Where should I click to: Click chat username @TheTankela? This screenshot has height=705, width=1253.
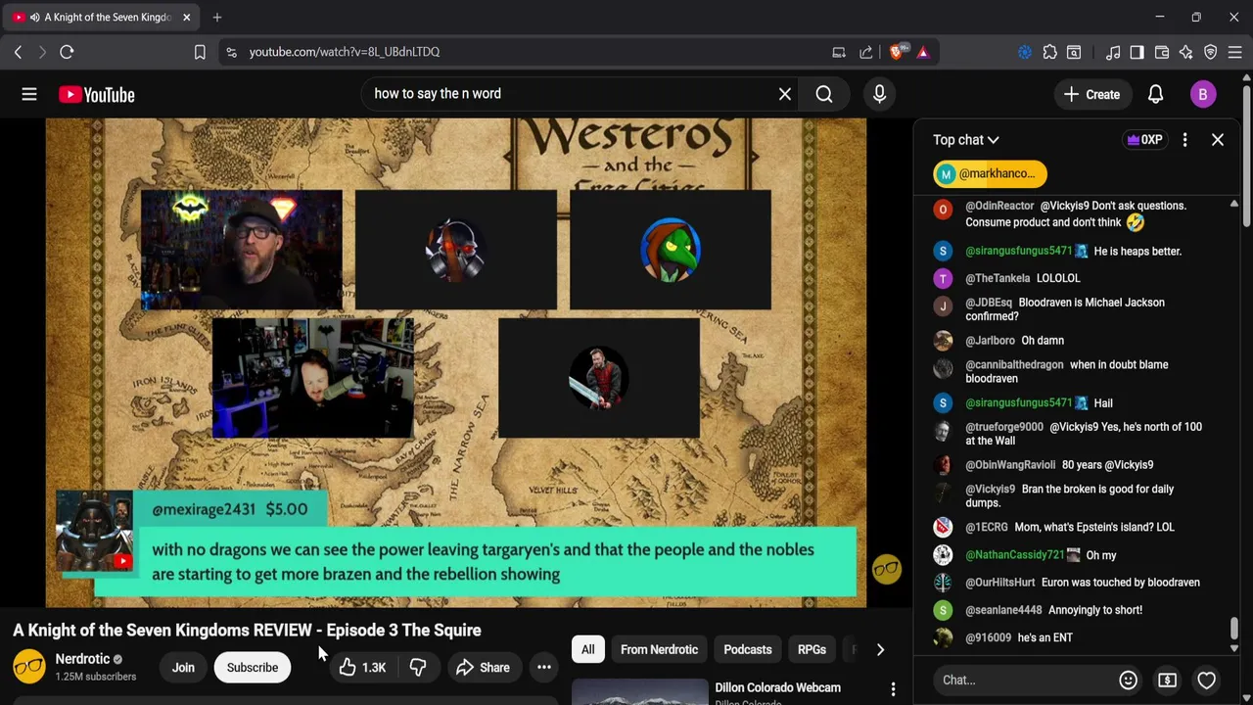(x=998, y=278)
